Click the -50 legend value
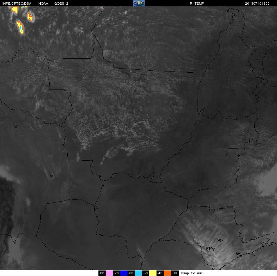This screenshot has height=276, width=277. coord(145,273)
